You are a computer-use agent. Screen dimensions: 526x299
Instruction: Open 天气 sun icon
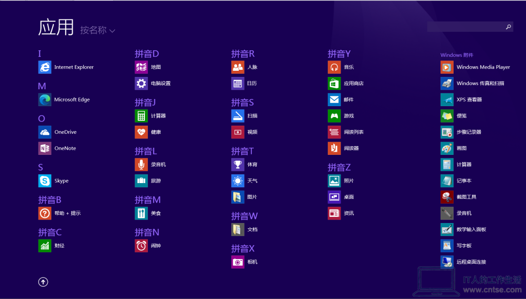tap(237, 181)
